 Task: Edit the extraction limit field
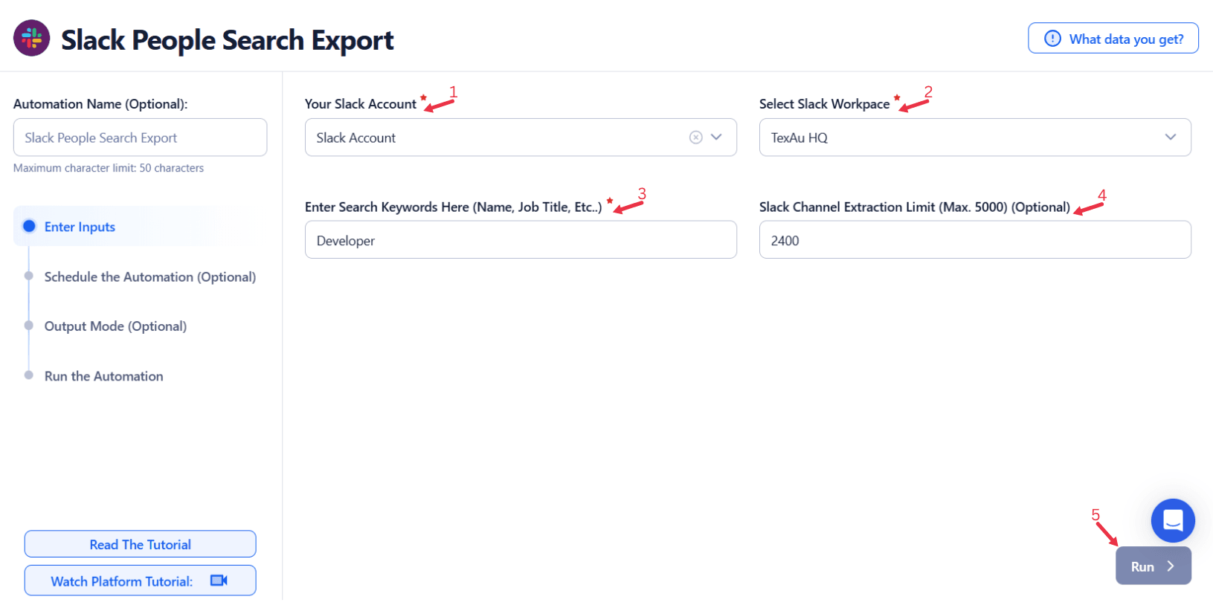974,240
